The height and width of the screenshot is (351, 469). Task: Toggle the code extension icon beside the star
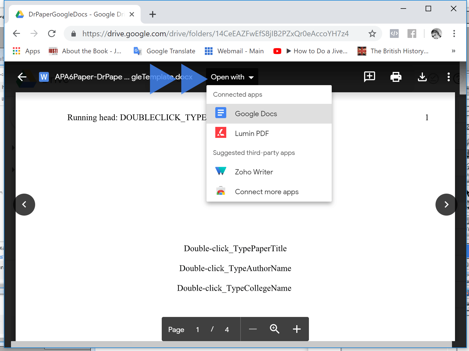394,34
